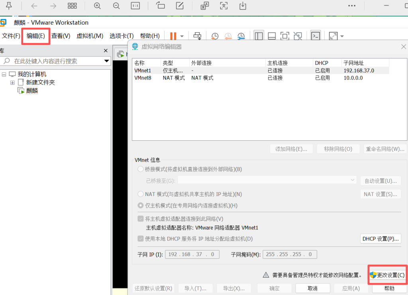
Task: Click the zoom in magnifier icon
Action: coord(97,6)
